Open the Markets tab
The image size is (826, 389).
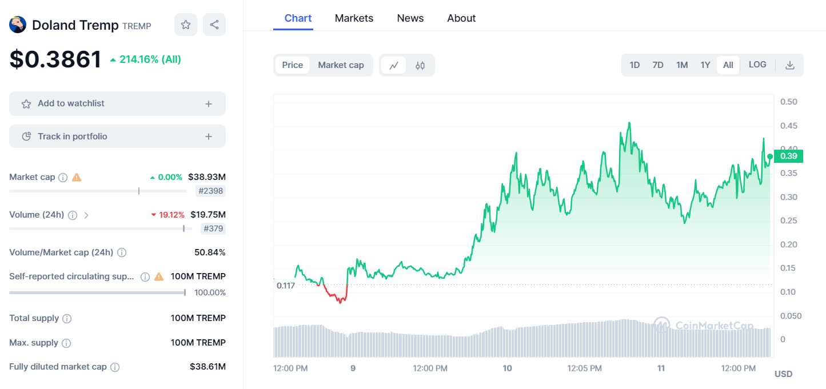coord(354,18)
